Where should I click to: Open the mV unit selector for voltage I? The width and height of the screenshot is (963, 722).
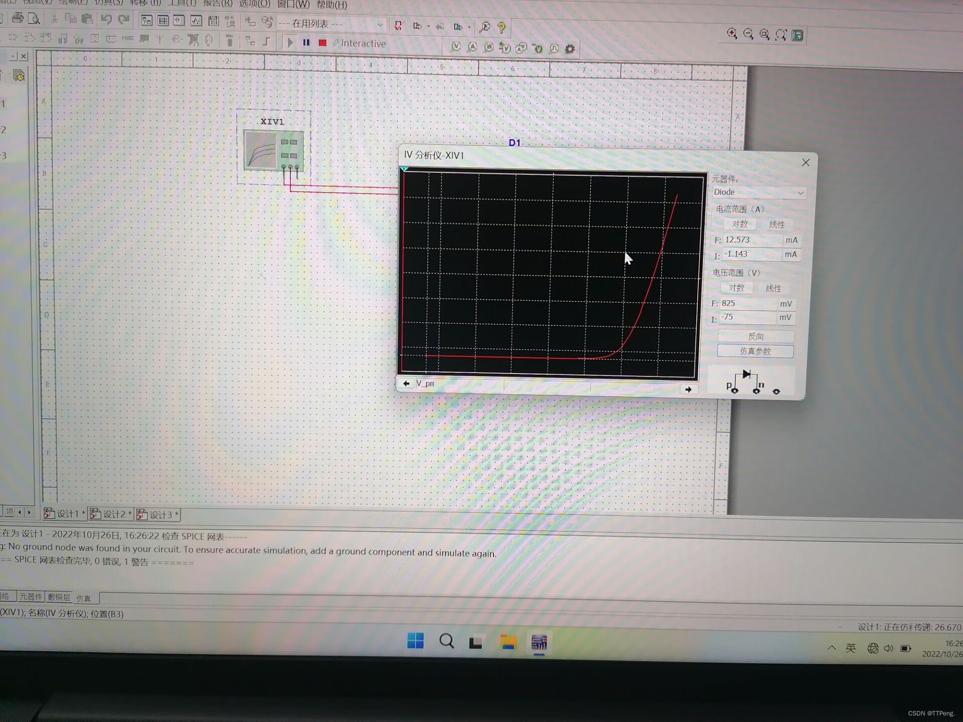785,317
